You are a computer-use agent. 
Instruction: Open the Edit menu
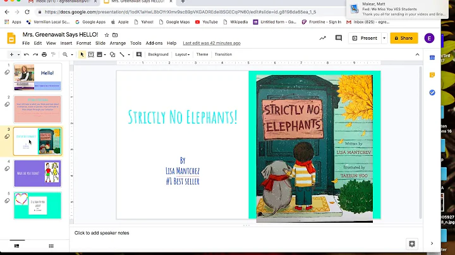click(x=38, y=43)
